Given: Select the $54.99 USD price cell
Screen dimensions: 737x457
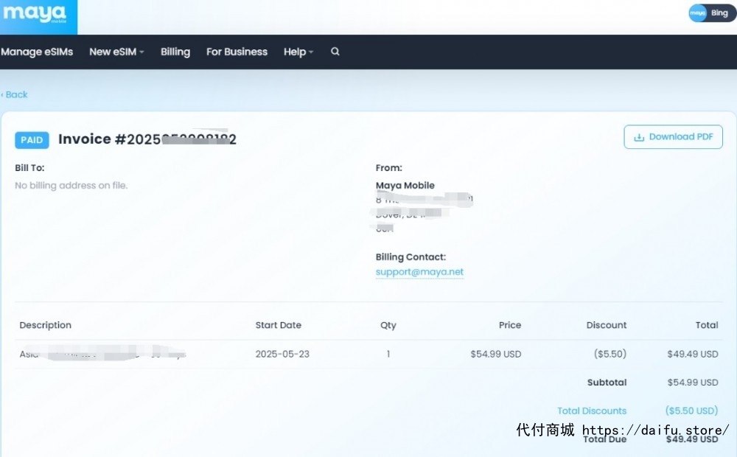Looking at the screenshot, I should pyautogui.click(x=496, y=354).
